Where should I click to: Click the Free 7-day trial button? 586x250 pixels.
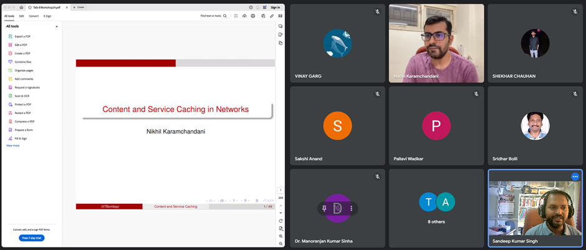(x=31, y=238)
